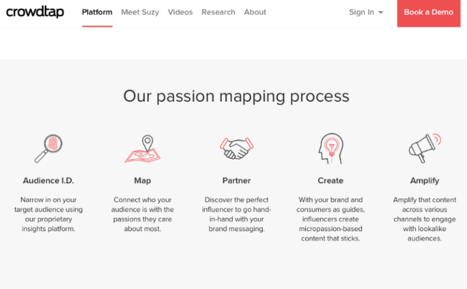This screenshot has width=467, height=289.
Task: Open the Sign In menu
Action: click(x=362, y=12)
